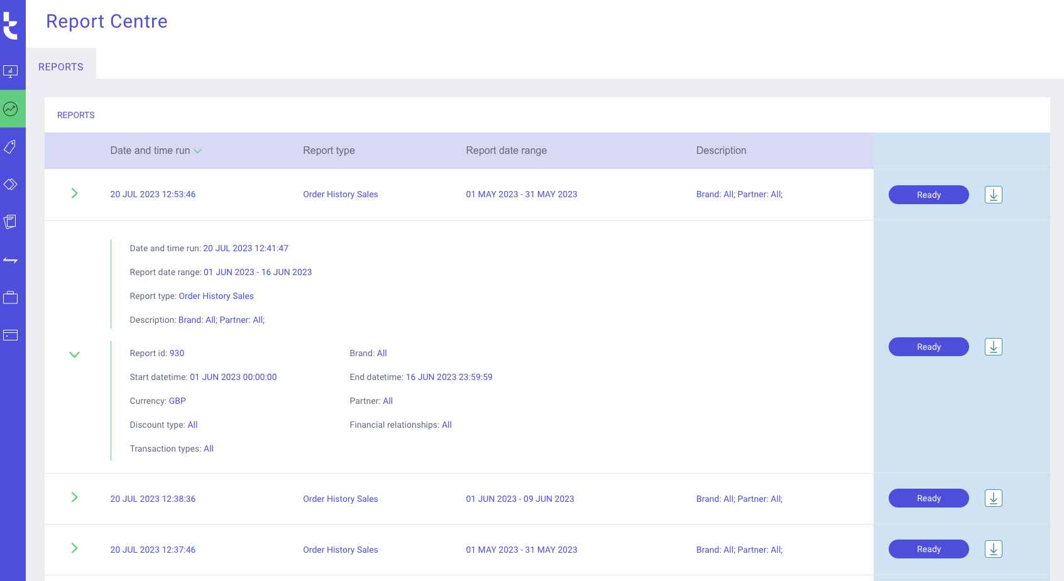
Task: Select date 20 JUL 2023 12:53:46
Action: [153, 195]
